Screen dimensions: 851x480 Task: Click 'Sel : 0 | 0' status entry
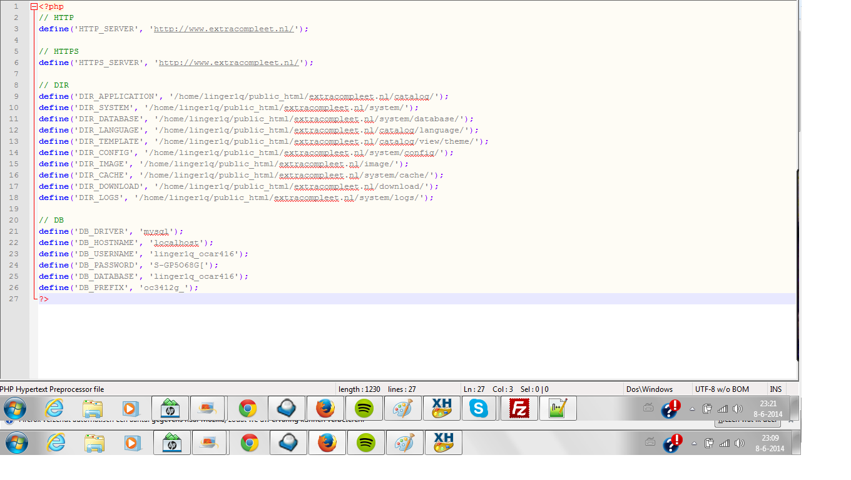(534, 389)
